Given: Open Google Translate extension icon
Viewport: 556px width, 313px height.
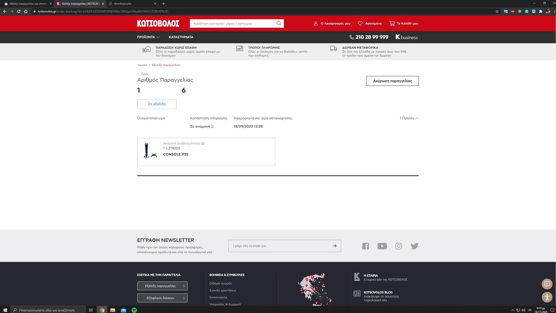Looking at the screenshot, I should point(506,11).
